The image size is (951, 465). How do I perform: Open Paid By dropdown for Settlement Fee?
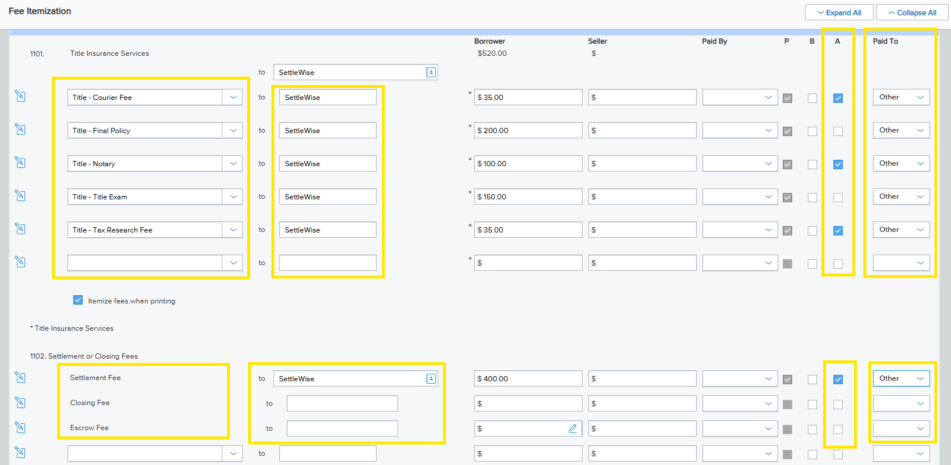tap(740, 378)
